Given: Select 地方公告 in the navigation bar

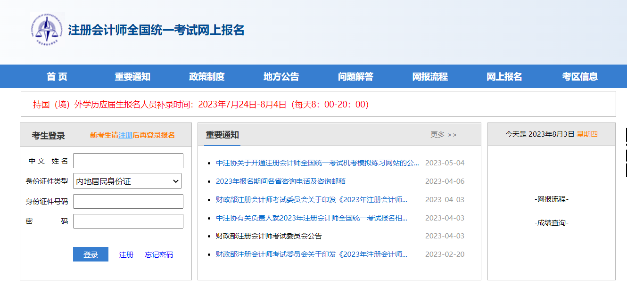Looking at the screenshot, I should [281, 77].
